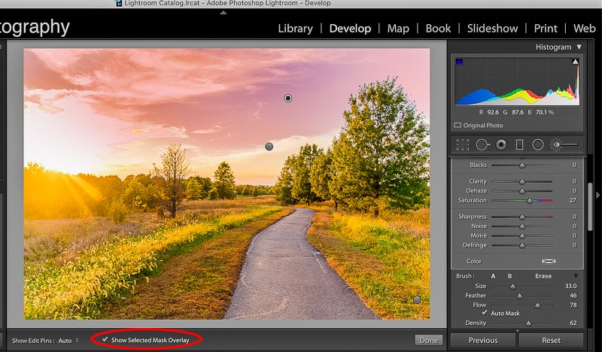Click the right panel vertical scrollbar

point(590,208)
